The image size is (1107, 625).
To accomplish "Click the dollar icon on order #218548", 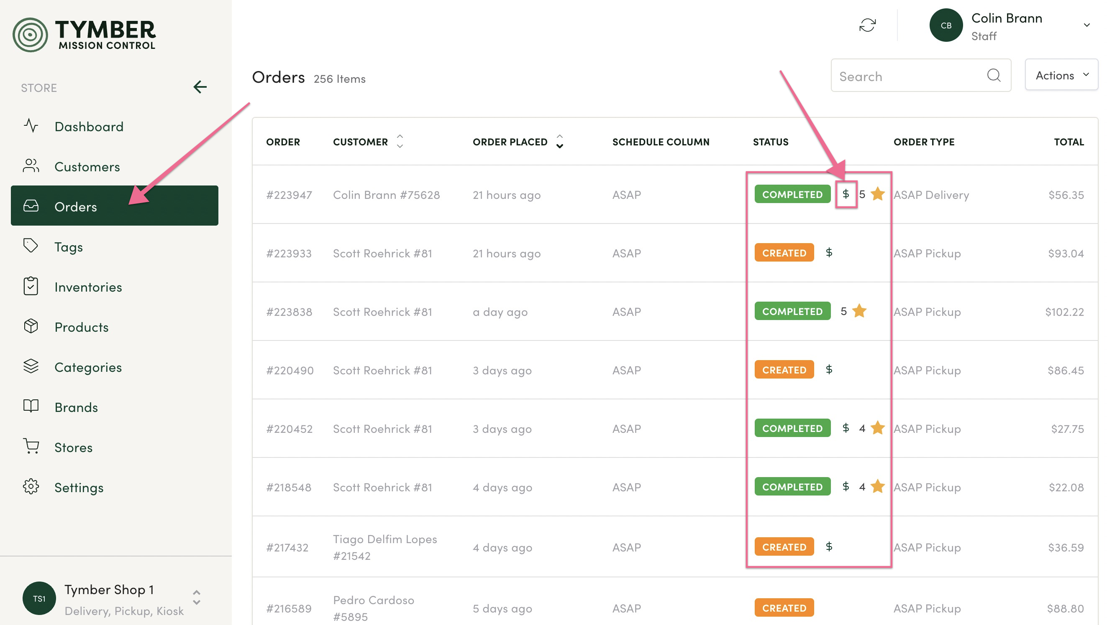I will 846,486.
